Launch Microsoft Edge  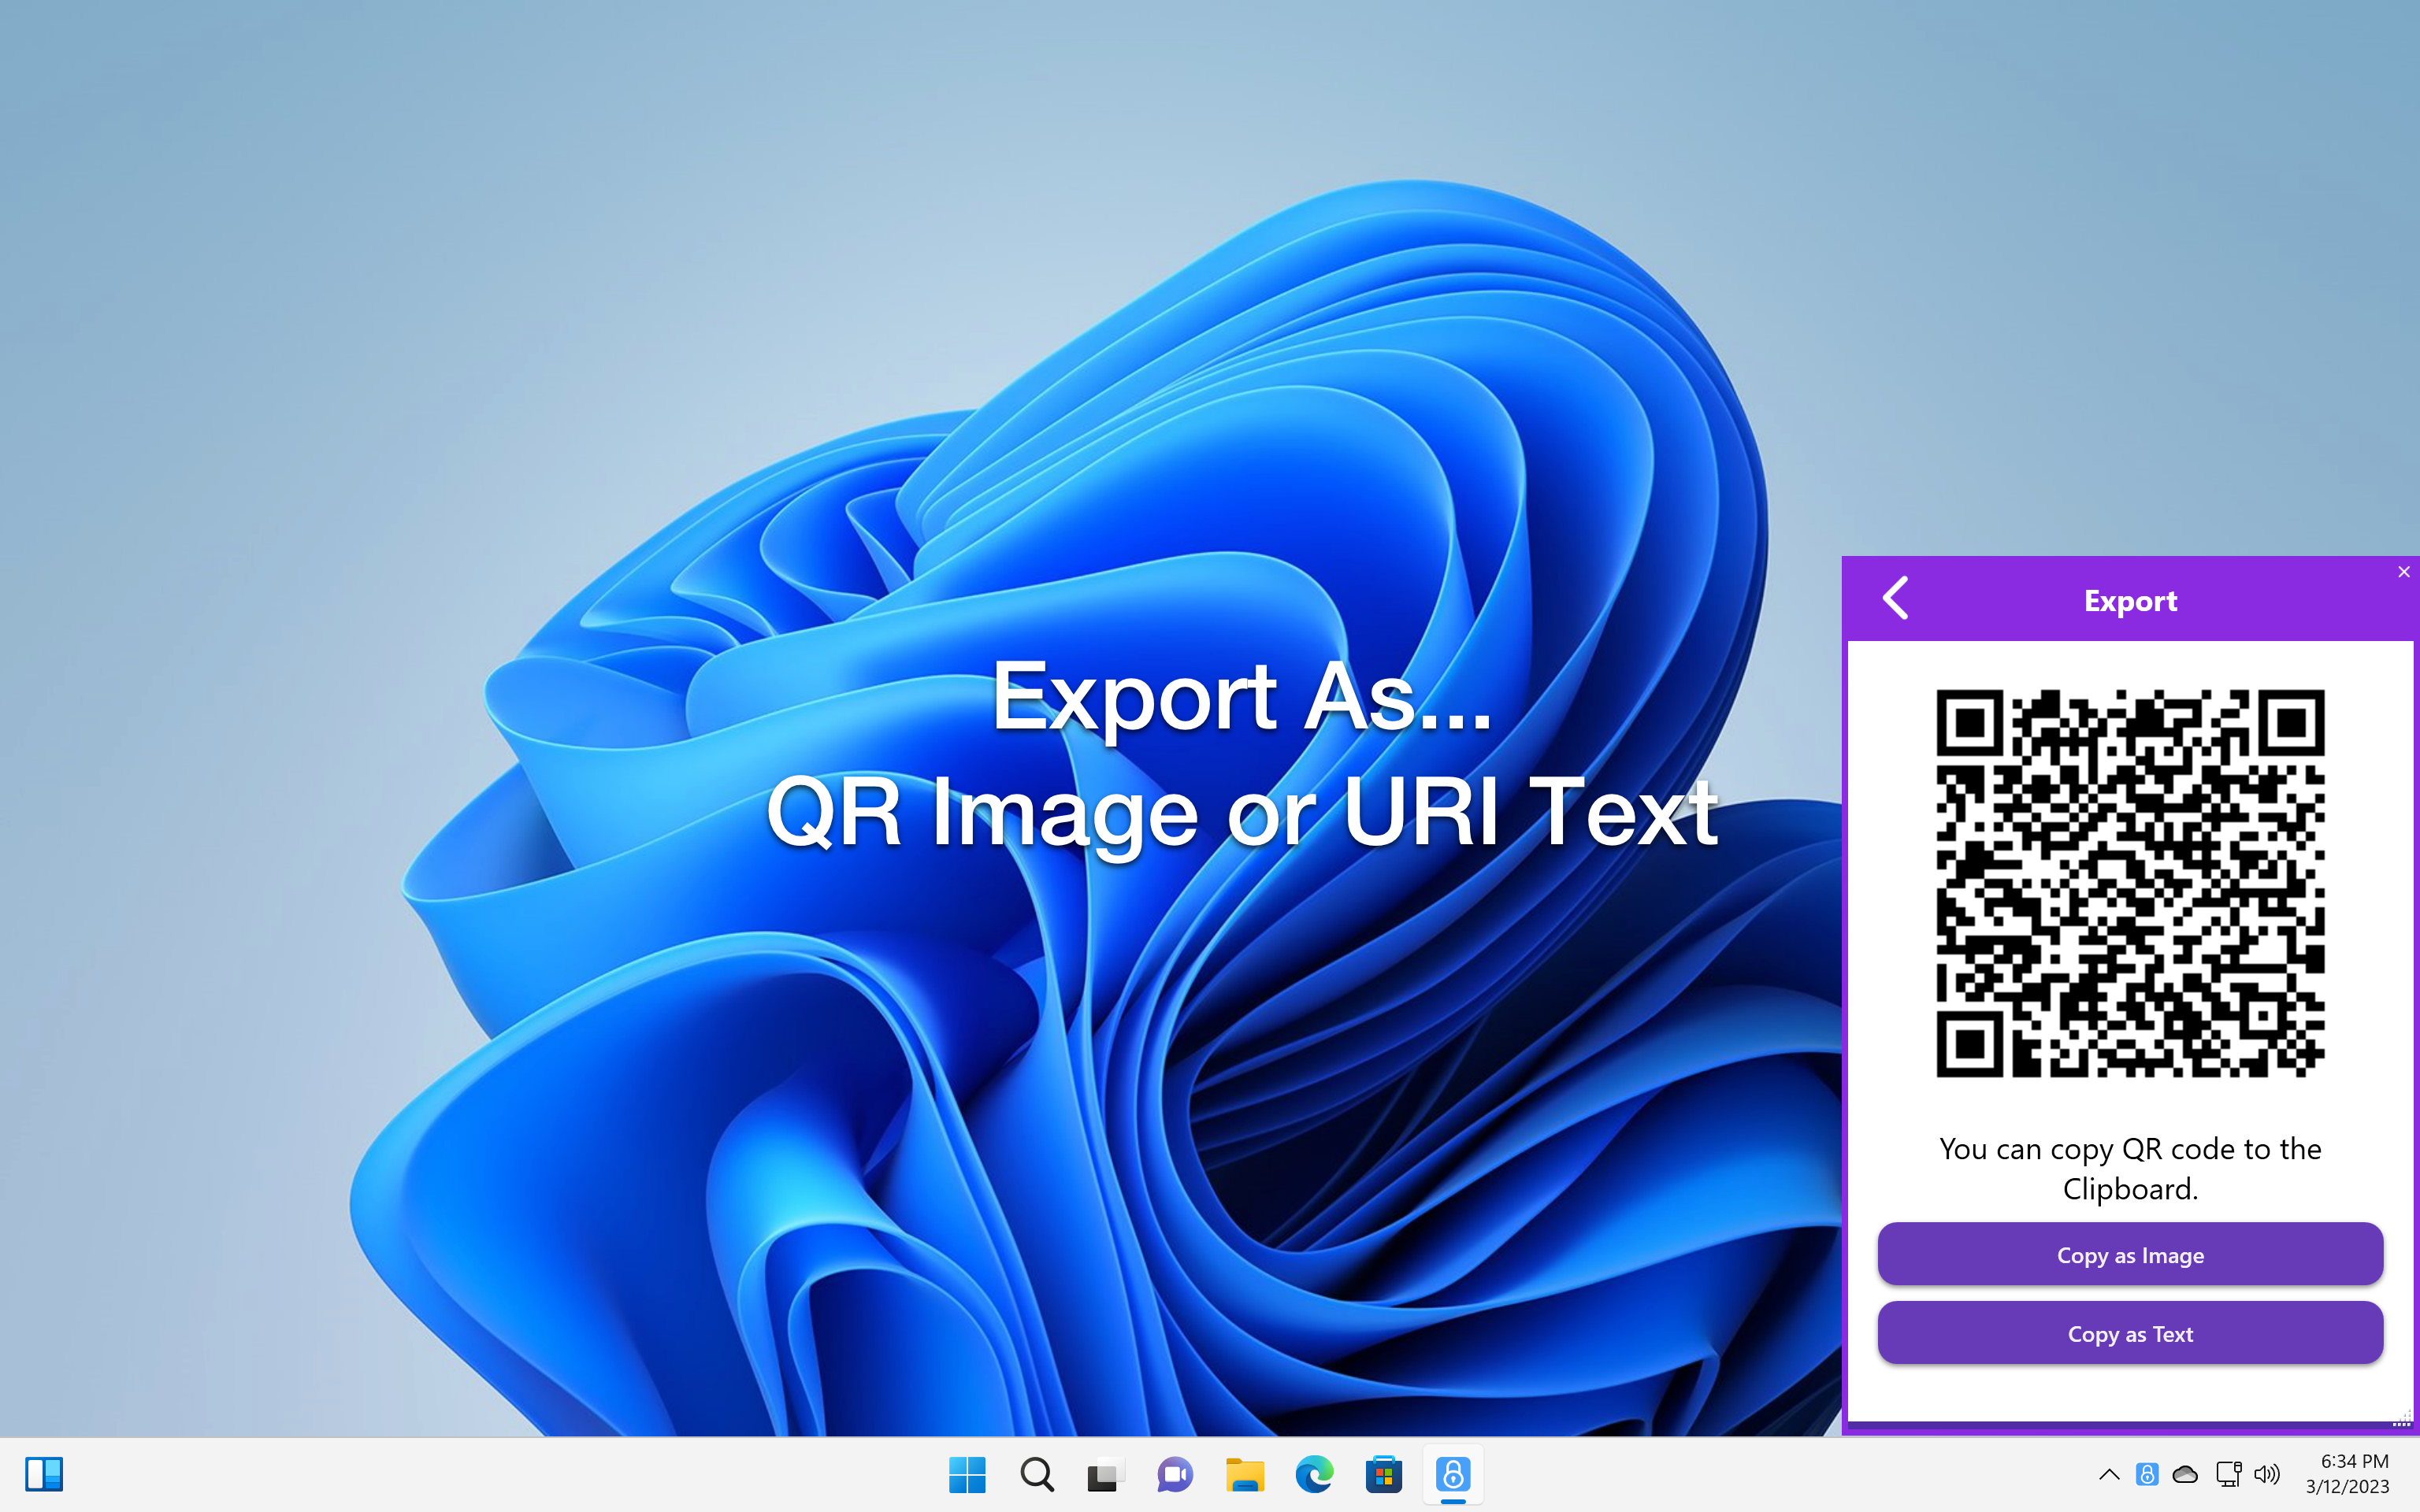[1313, 1474]
